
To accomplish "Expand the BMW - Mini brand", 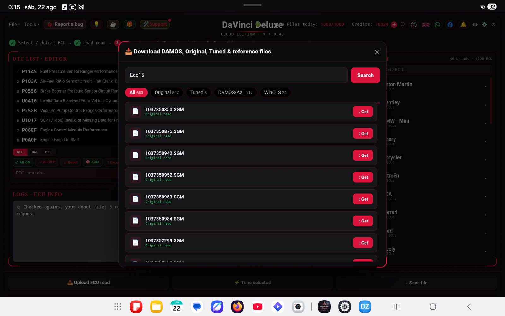I will coord(437,123).
